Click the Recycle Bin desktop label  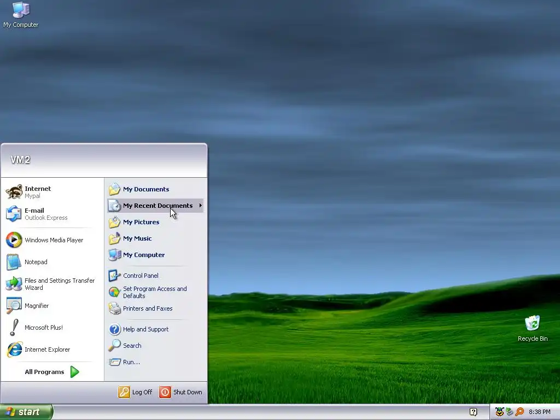(533, 339)
